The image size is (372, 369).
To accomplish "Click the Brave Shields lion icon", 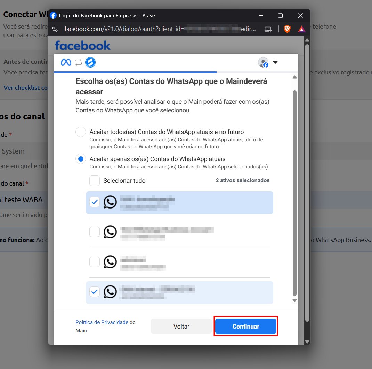I will tap(287, 29).
